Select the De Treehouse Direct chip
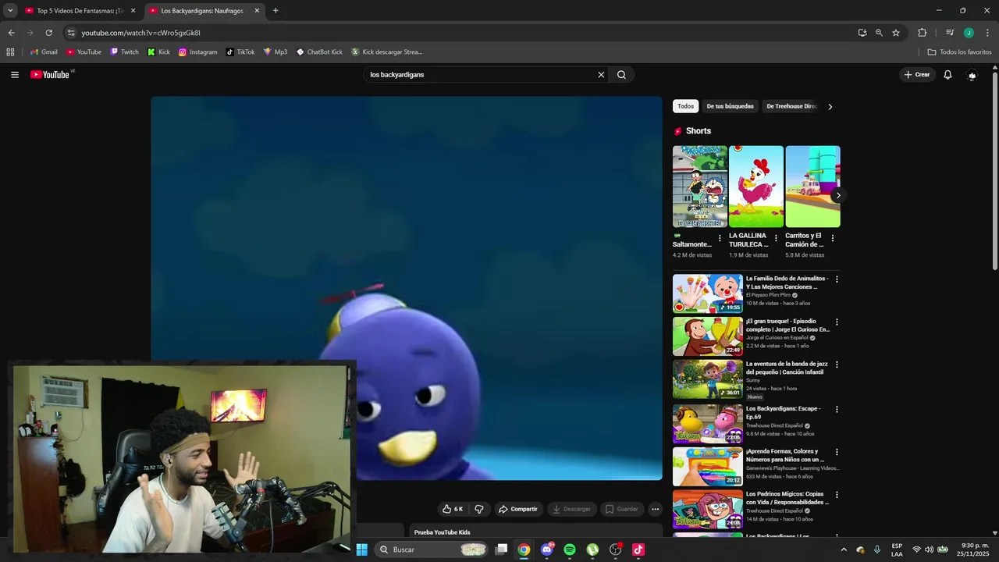The height and width of the screenshot is (562, 999). tap(791, 106)
